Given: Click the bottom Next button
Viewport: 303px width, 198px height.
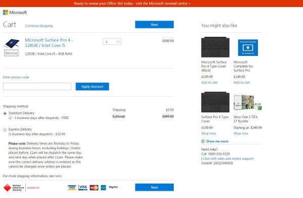Looking at the screenshot, I should pyautogui.click(x=155, y=187).
